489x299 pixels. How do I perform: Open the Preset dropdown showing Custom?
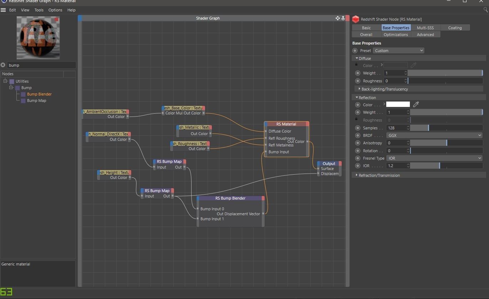[x=398, y=51]
